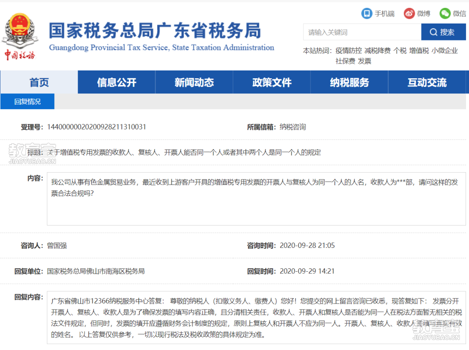Viewport: 469px width, 350px height.
Task: Open the 首页 navigation tab
Action: (39, 82)
